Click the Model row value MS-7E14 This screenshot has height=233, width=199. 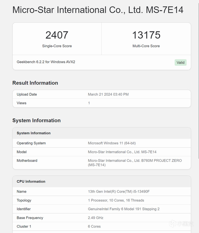point(122,152)
